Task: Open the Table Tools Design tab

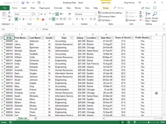Action: (106, 8)
